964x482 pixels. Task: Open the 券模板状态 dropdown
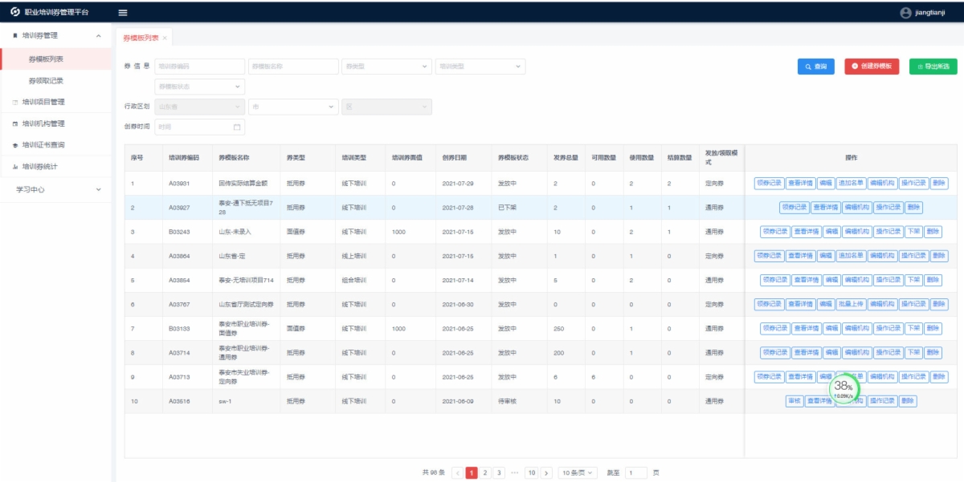tap(199, 87)
